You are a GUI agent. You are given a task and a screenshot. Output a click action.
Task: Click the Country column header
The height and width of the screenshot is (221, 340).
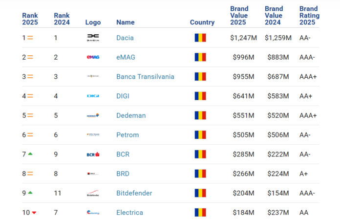point(202,22)
